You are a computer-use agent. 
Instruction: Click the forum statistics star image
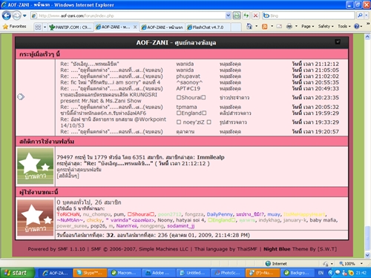(x=35, y=166)
